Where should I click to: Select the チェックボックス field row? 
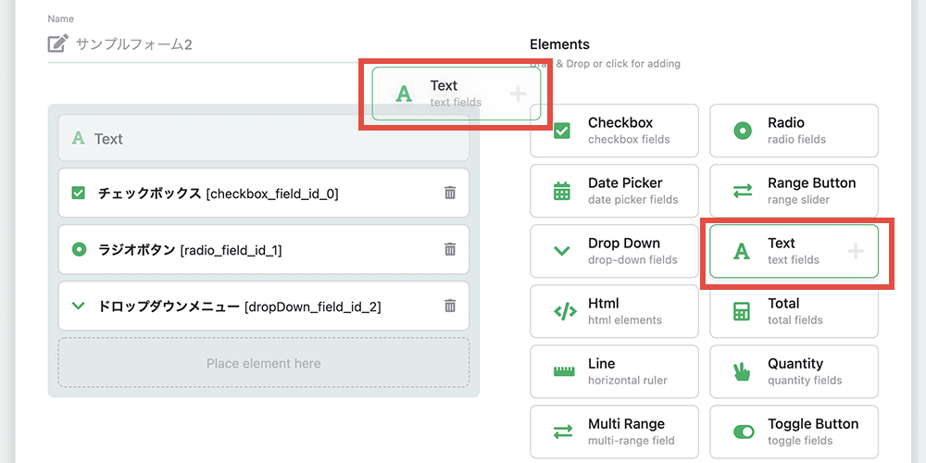[263, 194]
